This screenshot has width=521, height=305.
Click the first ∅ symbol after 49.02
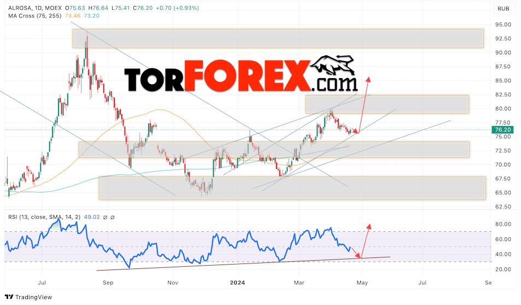(106, 218)
